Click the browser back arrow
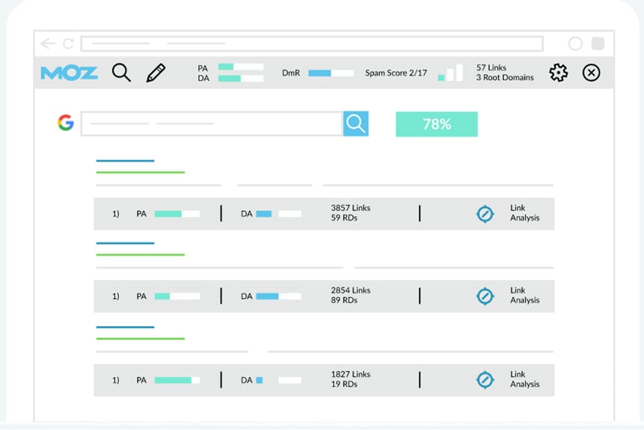Image resolution: width=644 pixels, height=430 pixels. pyautogui.click(x=48, y=43)
